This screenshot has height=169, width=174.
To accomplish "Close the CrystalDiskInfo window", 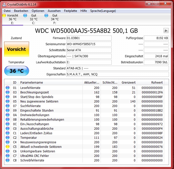I will click(165, 4).
